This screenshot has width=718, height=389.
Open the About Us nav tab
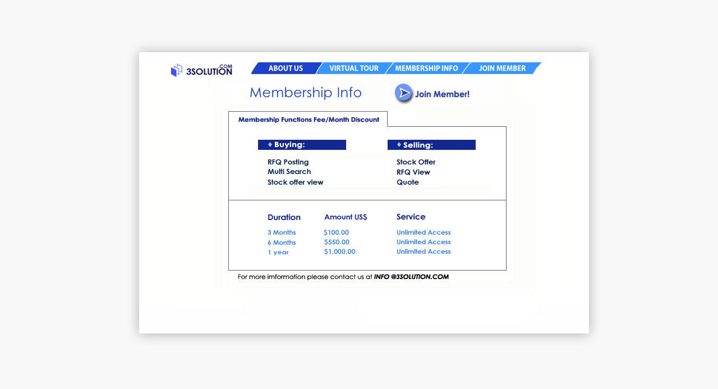(286, 68)
